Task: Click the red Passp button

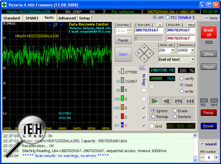Action: 209,113
